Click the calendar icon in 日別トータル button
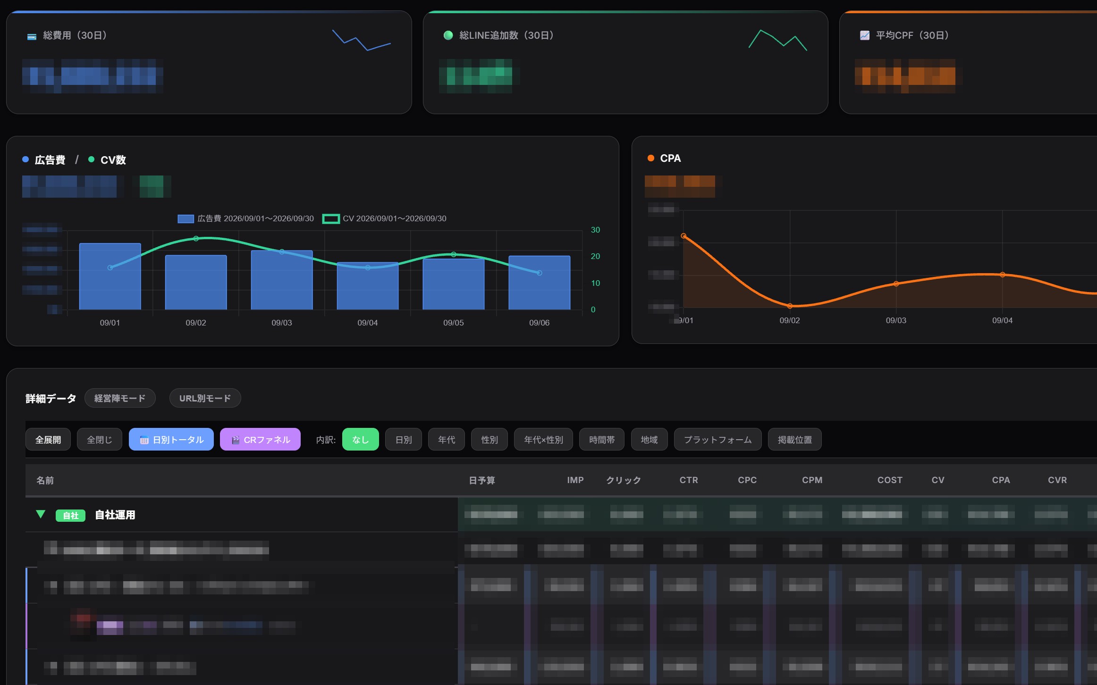 (144, 440)
